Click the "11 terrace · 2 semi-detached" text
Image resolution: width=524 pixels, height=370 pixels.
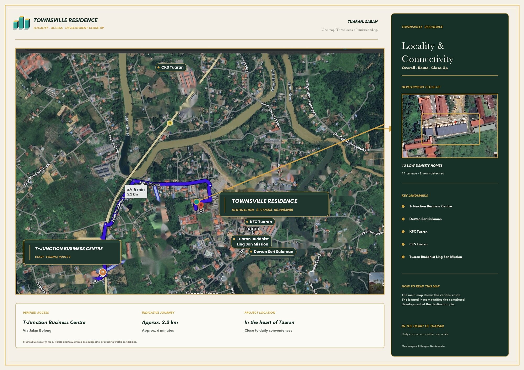[423, 173]
